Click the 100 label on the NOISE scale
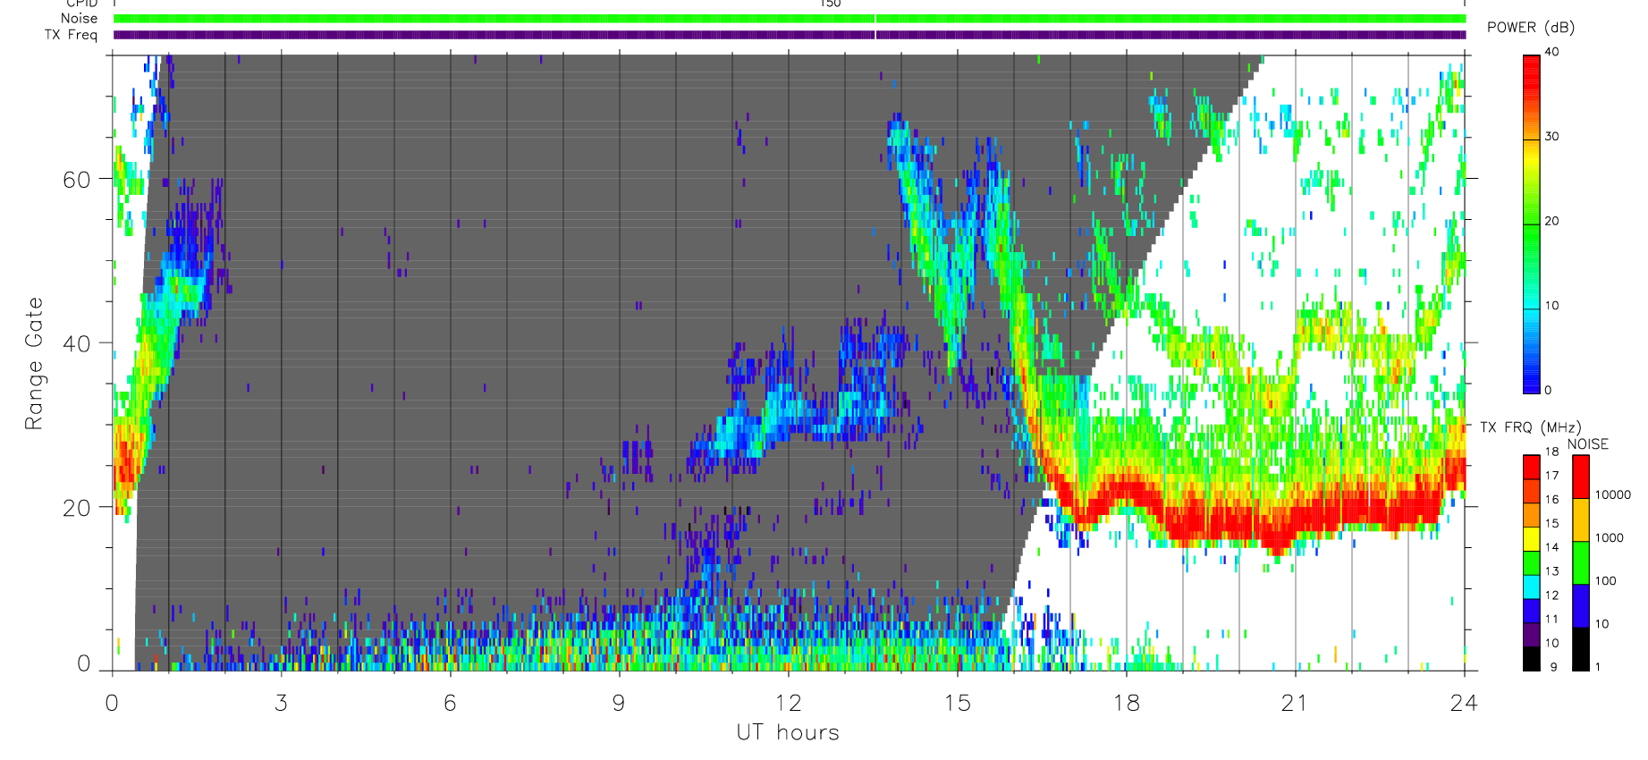The height and width of the screenshot is (760, 1648). [x=1606, y=580]
